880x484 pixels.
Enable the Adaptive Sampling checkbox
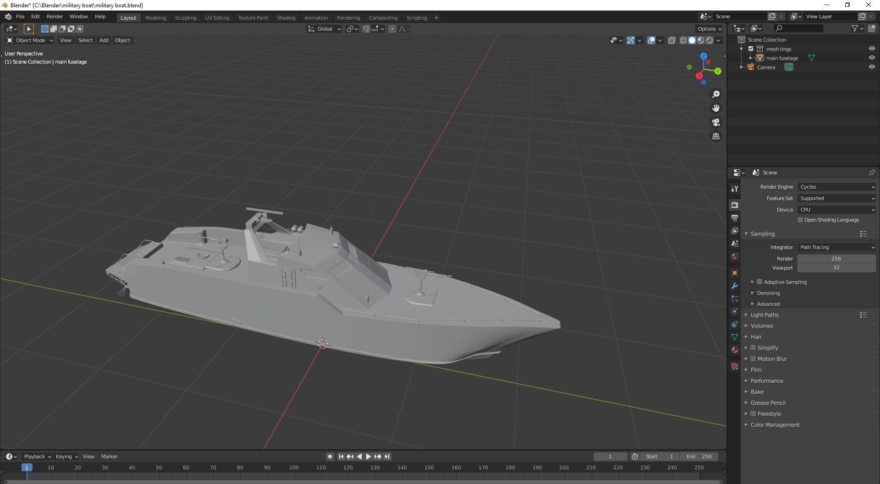pyautogui.click(x=759, y=282)
